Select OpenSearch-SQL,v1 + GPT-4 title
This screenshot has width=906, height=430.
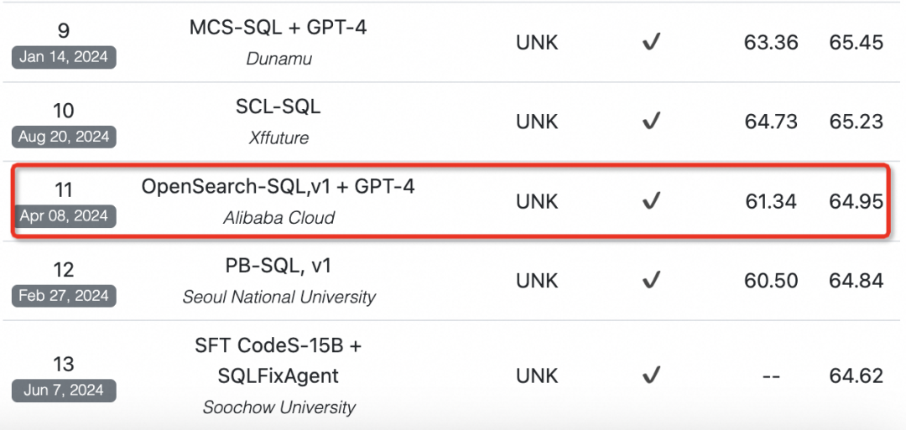pyautogui.click(x=278, y=186)
